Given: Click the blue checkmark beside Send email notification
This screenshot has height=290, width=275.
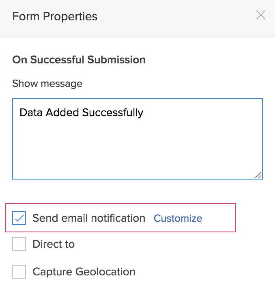Looking at the screenshot, I should pyautogui.click(x=19, y=219).
